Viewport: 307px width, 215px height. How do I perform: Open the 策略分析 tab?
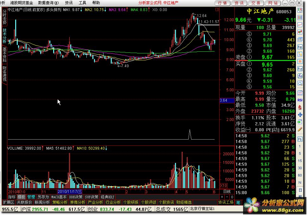pos(60,202)
